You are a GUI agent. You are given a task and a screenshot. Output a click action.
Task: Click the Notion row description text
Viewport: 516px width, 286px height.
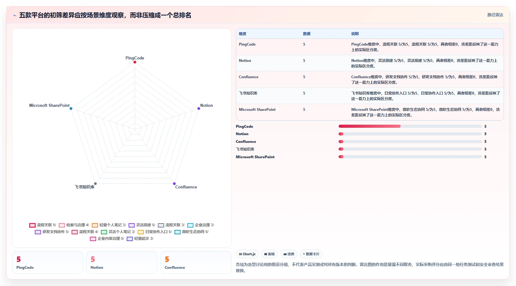pyautogui.click(x=424, y=63)
